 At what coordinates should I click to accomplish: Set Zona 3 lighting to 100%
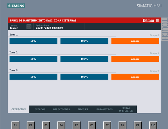pyautogui.click(x=84, y=77)
